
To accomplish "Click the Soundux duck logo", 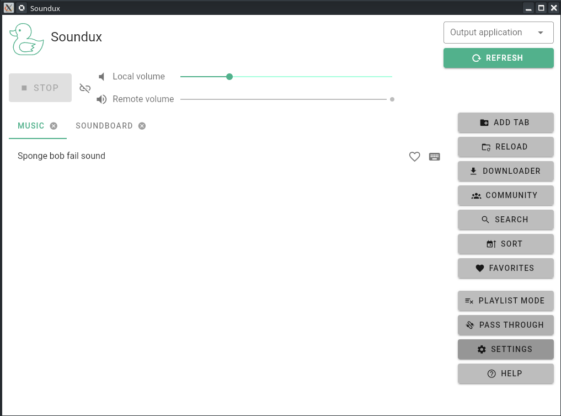I will (26, 39).
